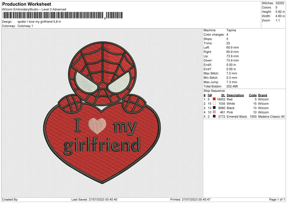Click the Max Jump value 7.3 mm
The width and height of the screenshot is (287, 203).
[232, 82]
